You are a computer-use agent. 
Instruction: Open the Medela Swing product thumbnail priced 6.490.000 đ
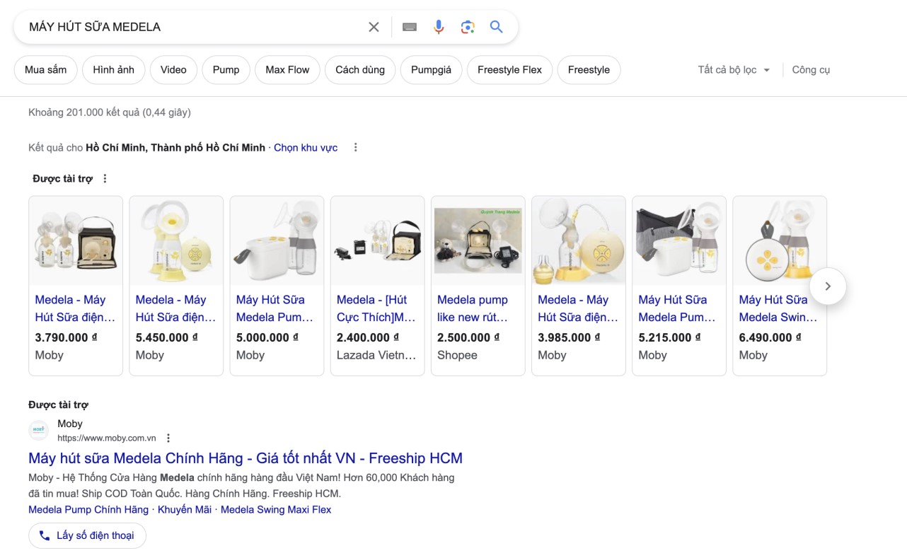tap(779, 240)
